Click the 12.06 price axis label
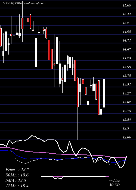The image size is (136, 190). pyautogui.click(x=127, y=137)
